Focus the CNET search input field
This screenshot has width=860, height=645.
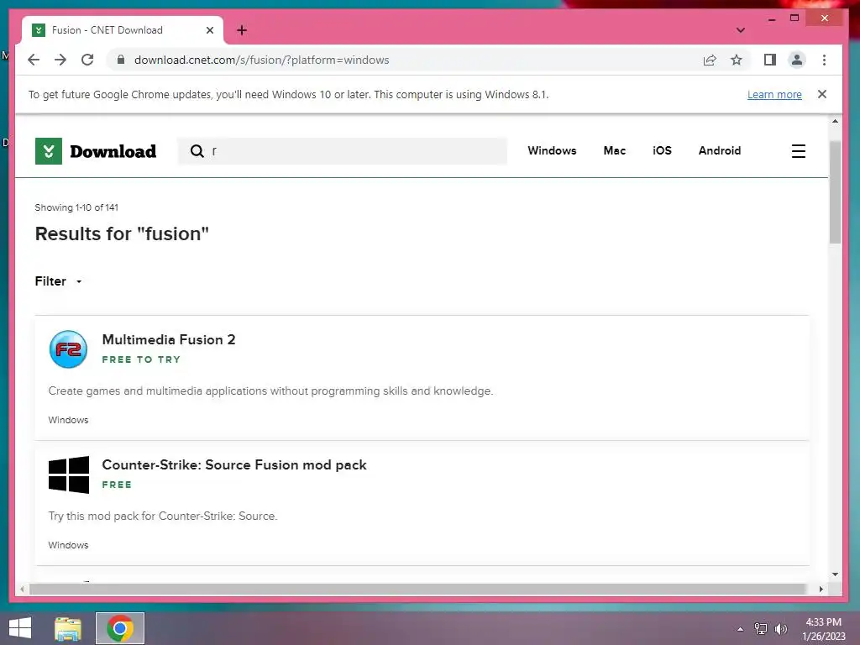coord(343,151)
